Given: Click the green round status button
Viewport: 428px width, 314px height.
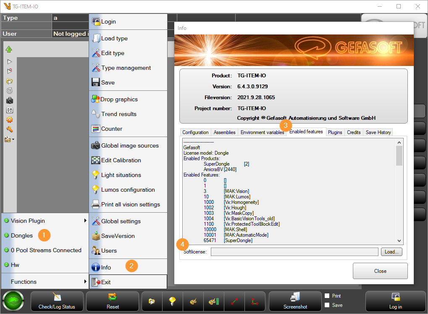Looking at the screenshot, I should click(x=13, y=301).
